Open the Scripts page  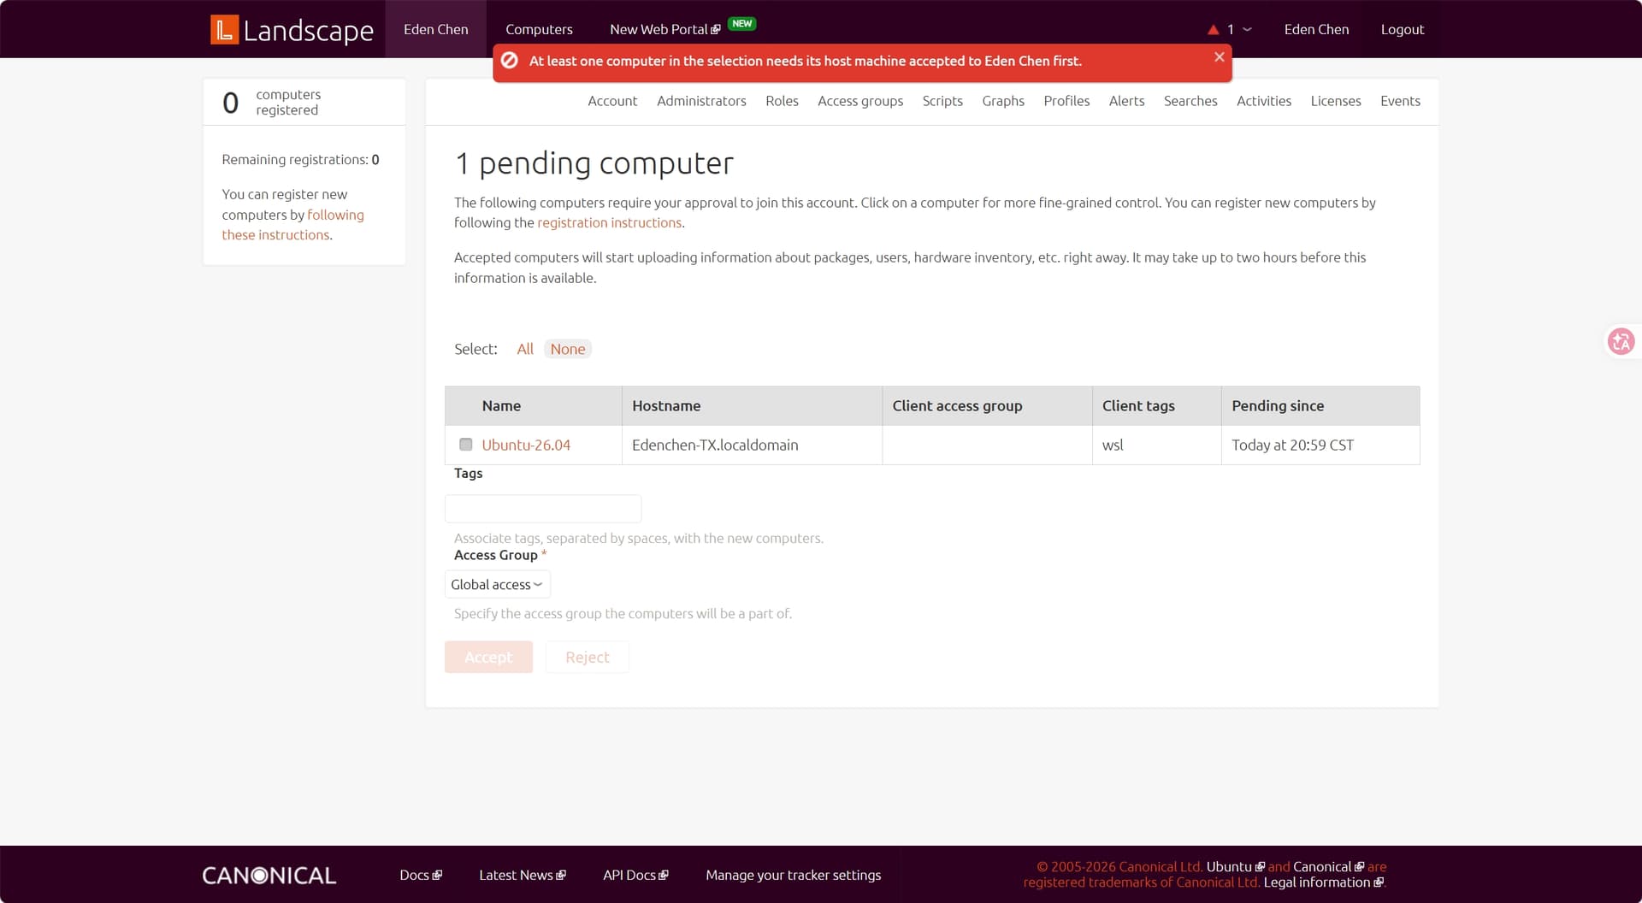coord(942,101)
